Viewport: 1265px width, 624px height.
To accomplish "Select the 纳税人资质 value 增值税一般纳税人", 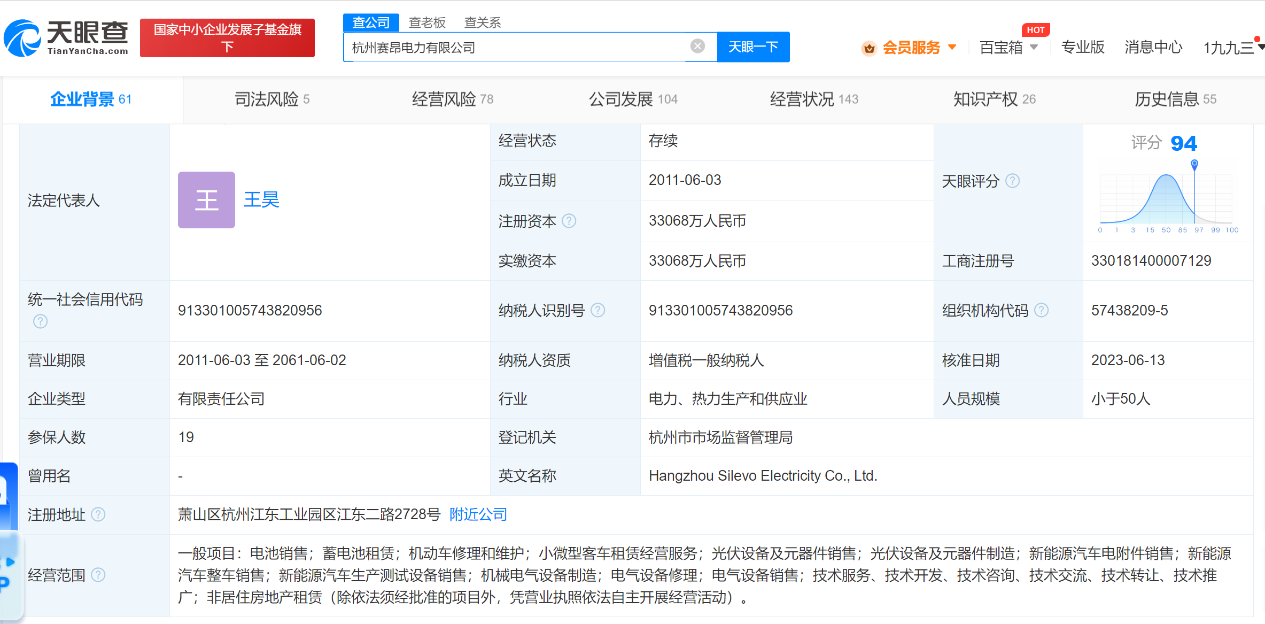I will 706,360.
